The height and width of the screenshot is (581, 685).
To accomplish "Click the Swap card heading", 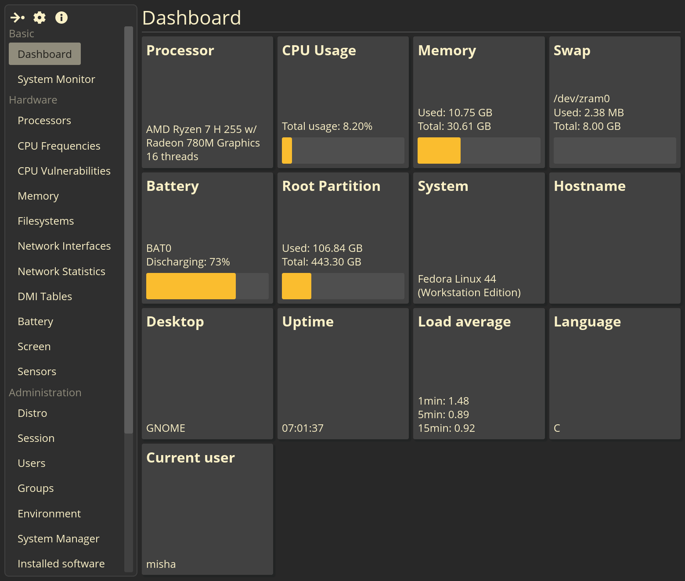I will point(572,50).
